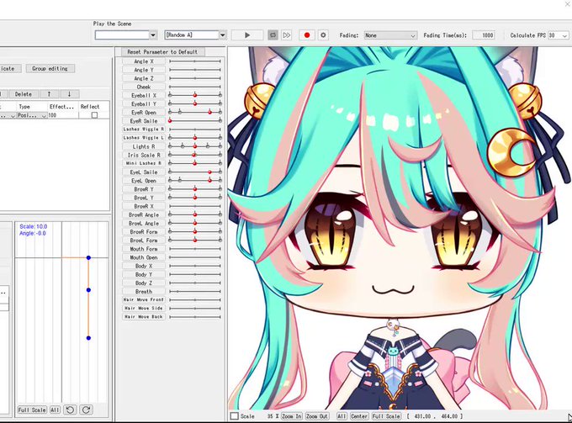
Task: Click the Center button
Action: coord(359,416)
